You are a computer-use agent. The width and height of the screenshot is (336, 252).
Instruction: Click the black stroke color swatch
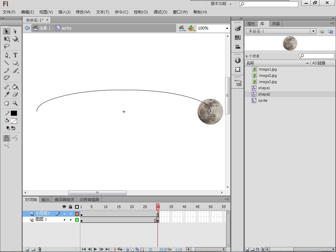(x=14, y=113)
